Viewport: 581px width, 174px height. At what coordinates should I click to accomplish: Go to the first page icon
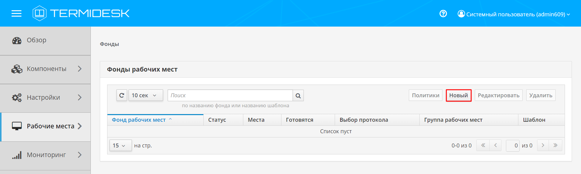483,145
